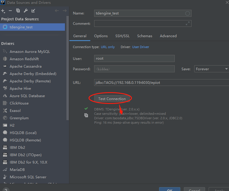Go forward with right arrow icon
Viewport: 229px width, 191px height.
(65, 11)
